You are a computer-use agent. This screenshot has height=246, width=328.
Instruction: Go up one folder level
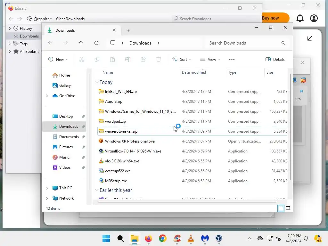pos(81,43)
